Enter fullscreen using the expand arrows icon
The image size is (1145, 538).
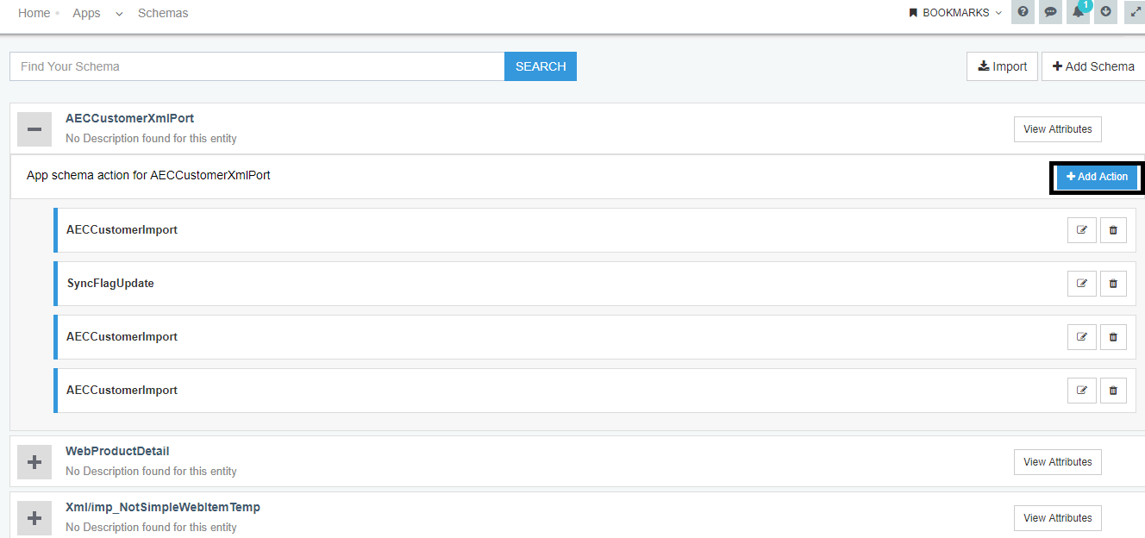(x=1133, y=12)
